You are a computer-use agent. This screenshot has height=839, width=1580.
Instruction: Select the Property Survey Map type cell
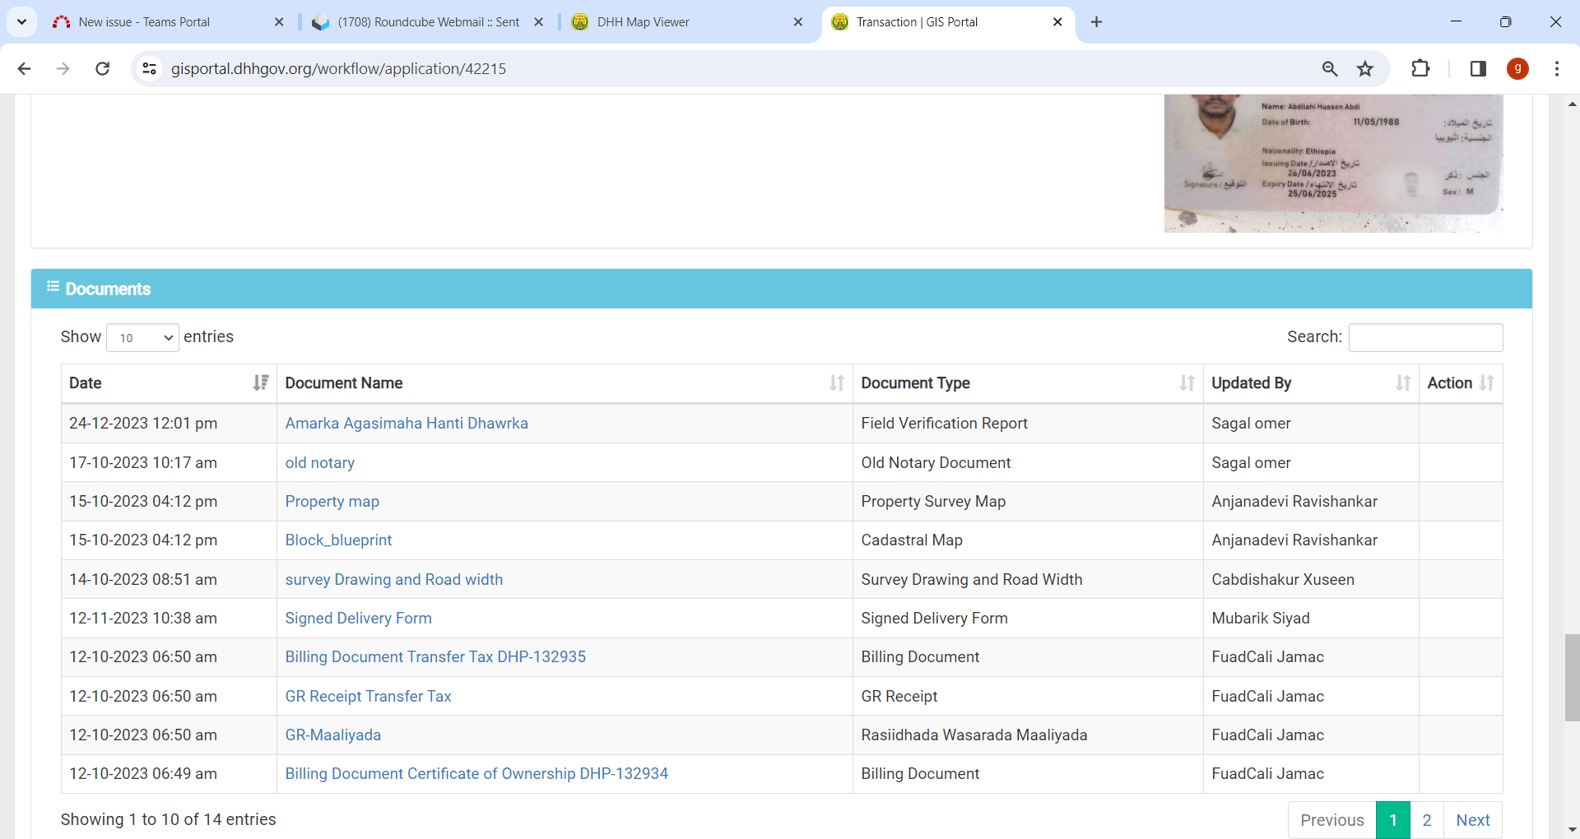click(x=1028, y=502)
